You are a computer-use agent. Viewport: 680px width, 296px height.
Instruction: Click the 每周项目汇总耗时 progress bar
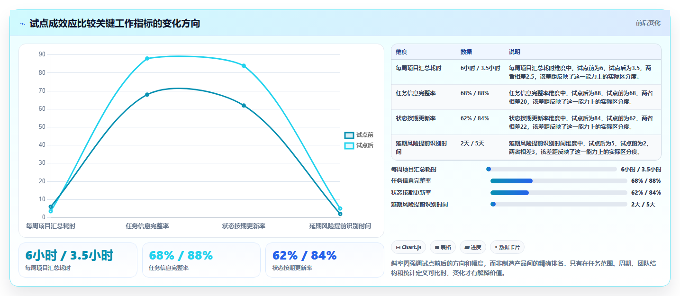click(x=552, y=169)
